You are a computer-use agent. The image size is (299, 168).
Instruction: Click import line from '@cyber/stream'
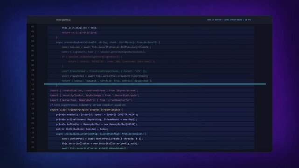[94, 91]
